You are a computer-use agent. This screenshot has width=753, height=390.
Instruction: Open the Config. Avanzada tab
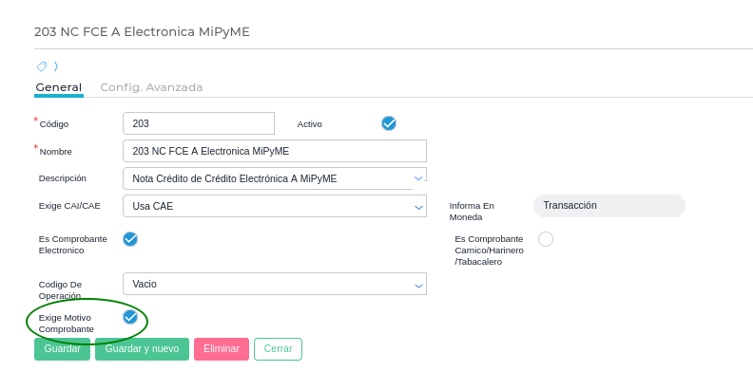tap(151, 87)
